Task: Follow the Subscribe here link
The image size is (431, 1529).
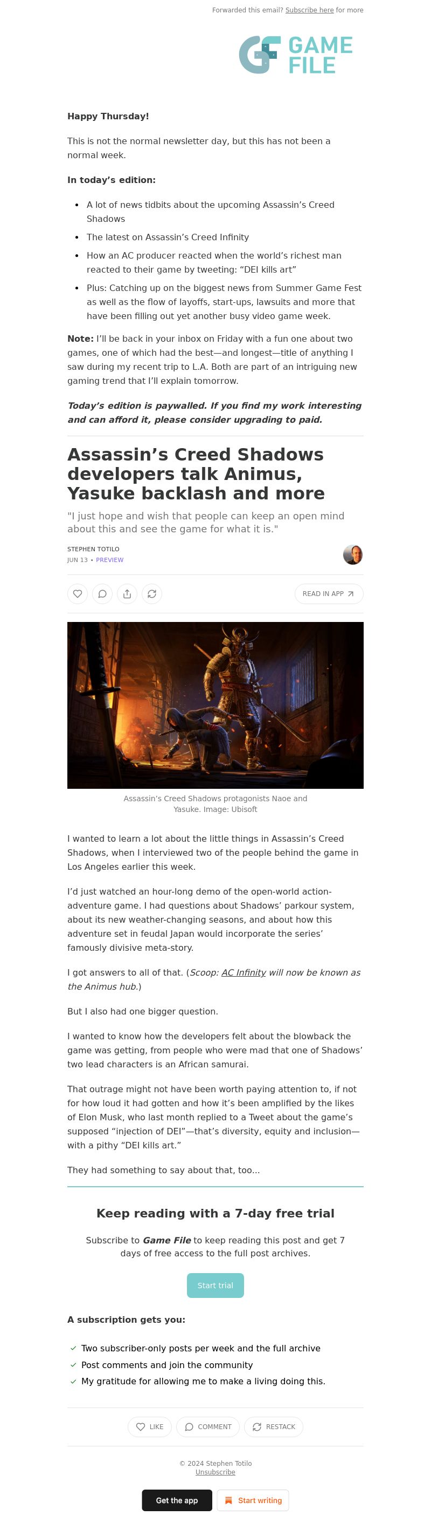Action: pos(309,10)
